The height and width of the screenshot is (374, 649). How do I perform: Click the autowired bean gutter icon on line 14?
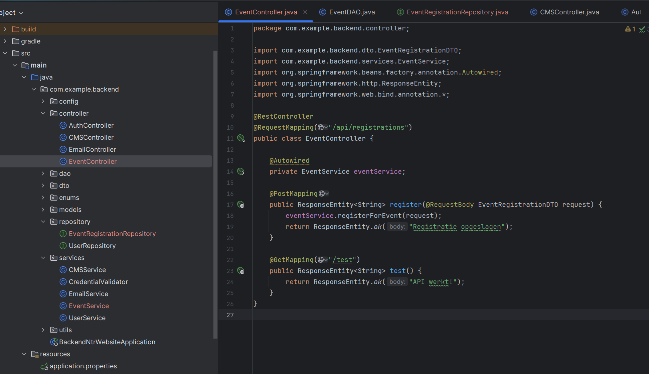pos(241,171)
